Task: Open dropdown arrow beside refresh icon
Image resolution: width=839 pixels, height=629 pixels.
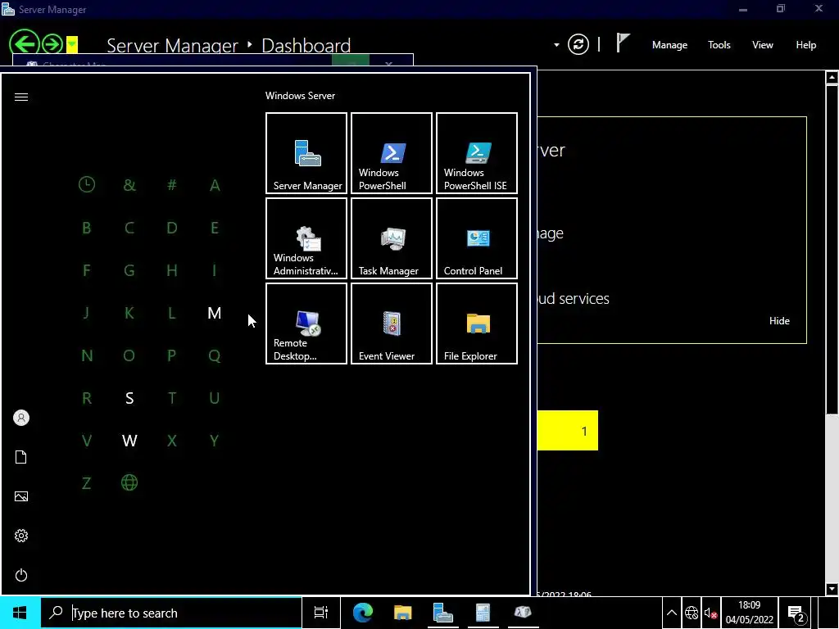Action: click(556, 45)
